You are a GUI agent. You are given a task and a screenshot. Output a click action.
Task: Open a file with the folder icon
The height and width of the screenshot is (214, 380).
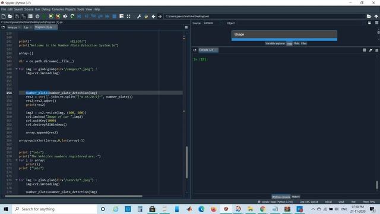[x=10, y=16]
